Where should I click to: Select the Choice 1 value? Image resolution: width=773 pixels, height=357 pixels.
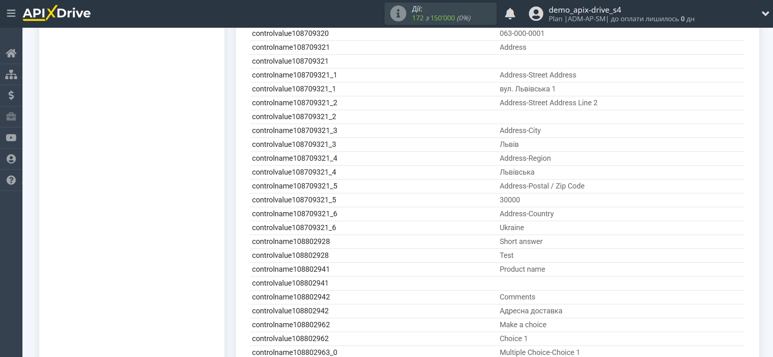[x=513, y=339]
